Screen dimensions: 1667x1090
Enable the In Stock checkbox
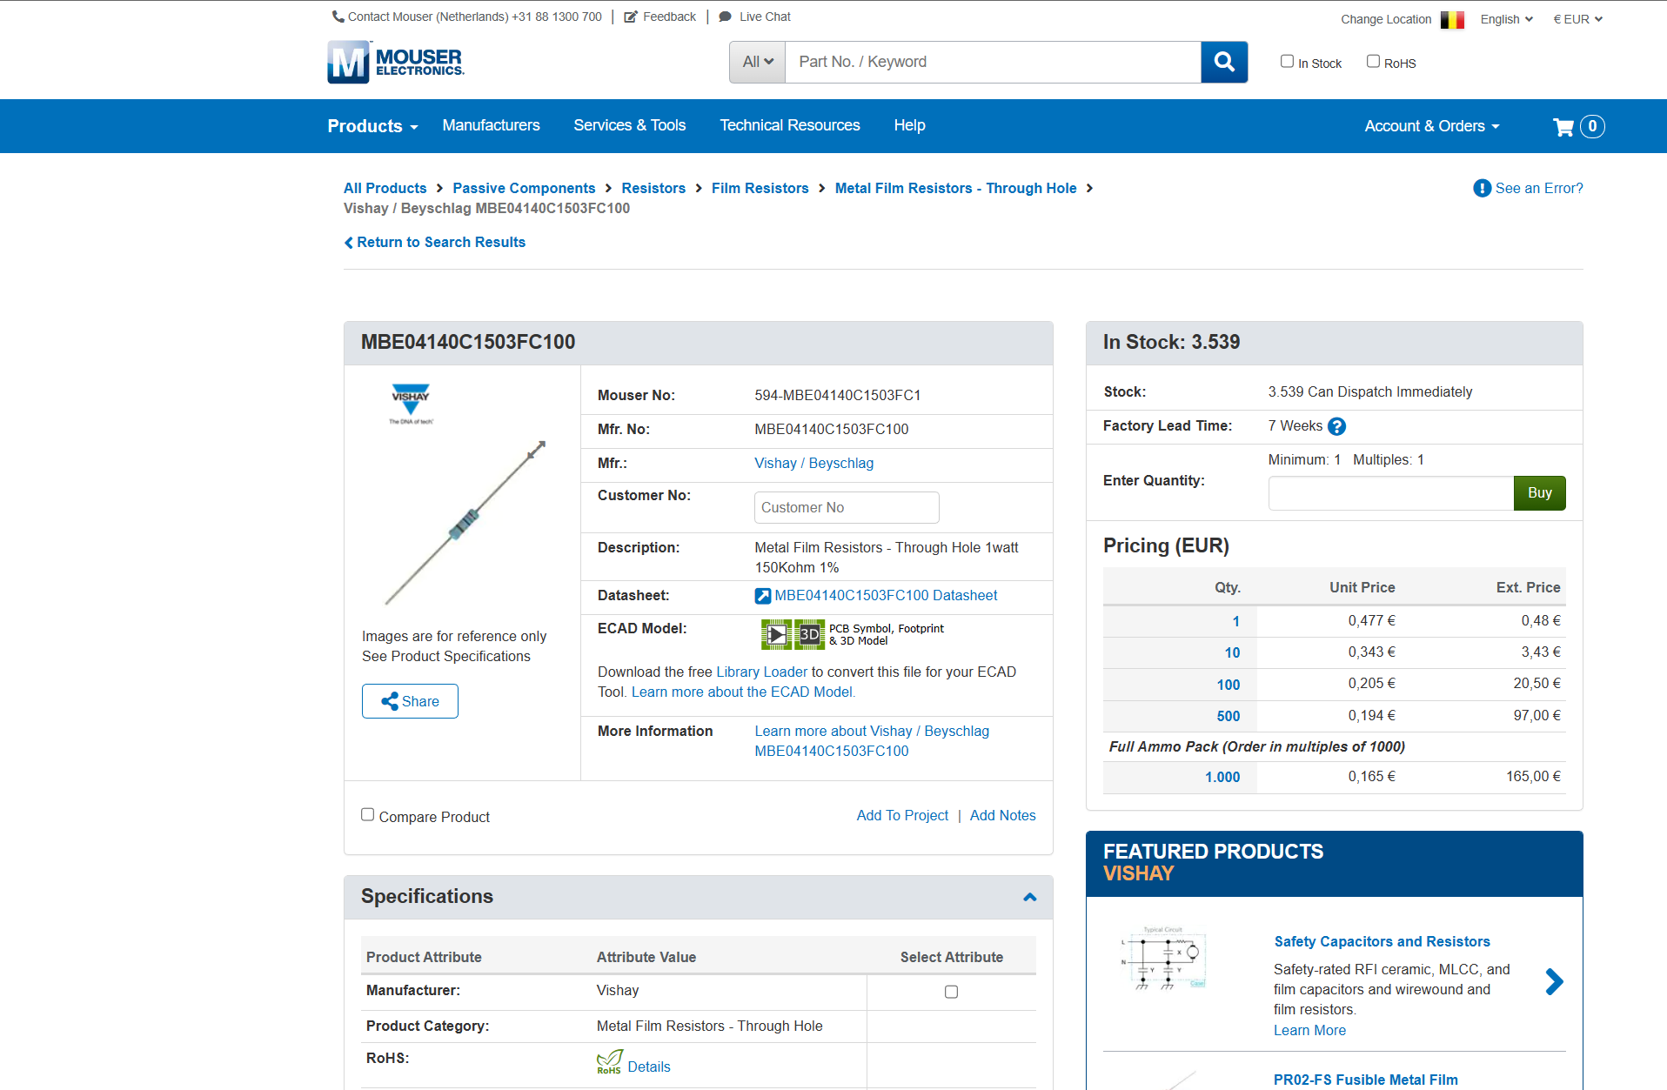pyautogui.click(x=1287, y=61)
